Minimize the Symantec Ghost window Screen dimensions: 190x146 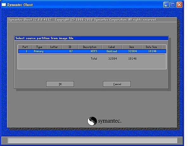point(166,5)
